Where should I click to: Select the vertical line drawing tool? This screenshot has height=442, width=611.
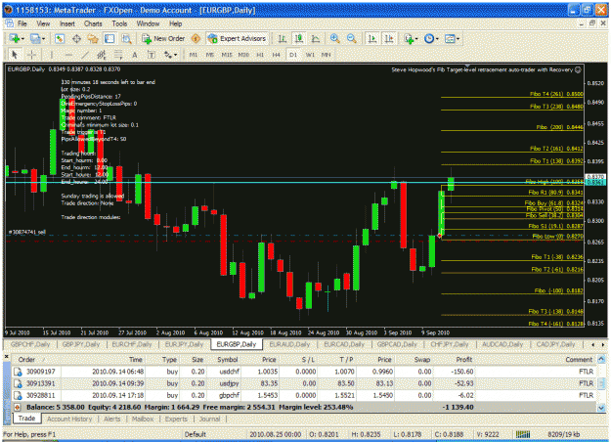52,55
